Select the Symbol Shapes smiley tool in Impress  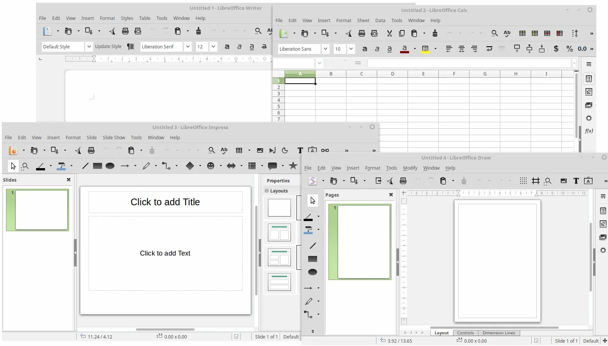(211, 166)
